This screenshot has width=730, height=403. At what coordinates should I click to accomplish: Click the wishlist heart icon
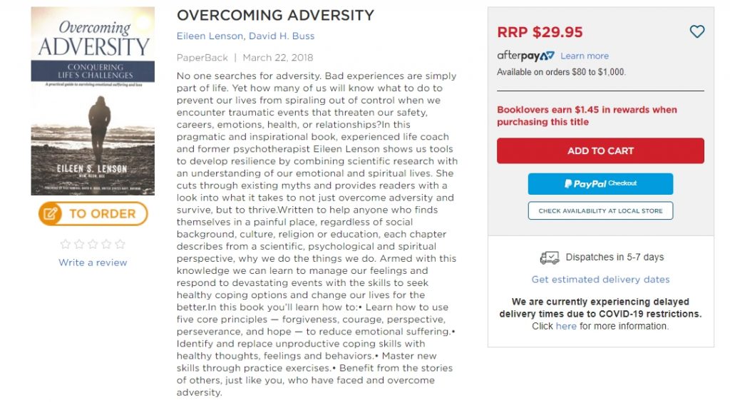point(696,31)
